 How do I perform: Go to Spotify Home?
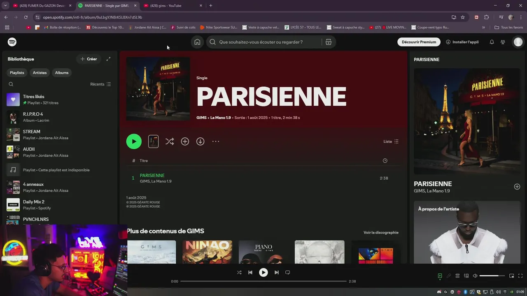[197, 42]
